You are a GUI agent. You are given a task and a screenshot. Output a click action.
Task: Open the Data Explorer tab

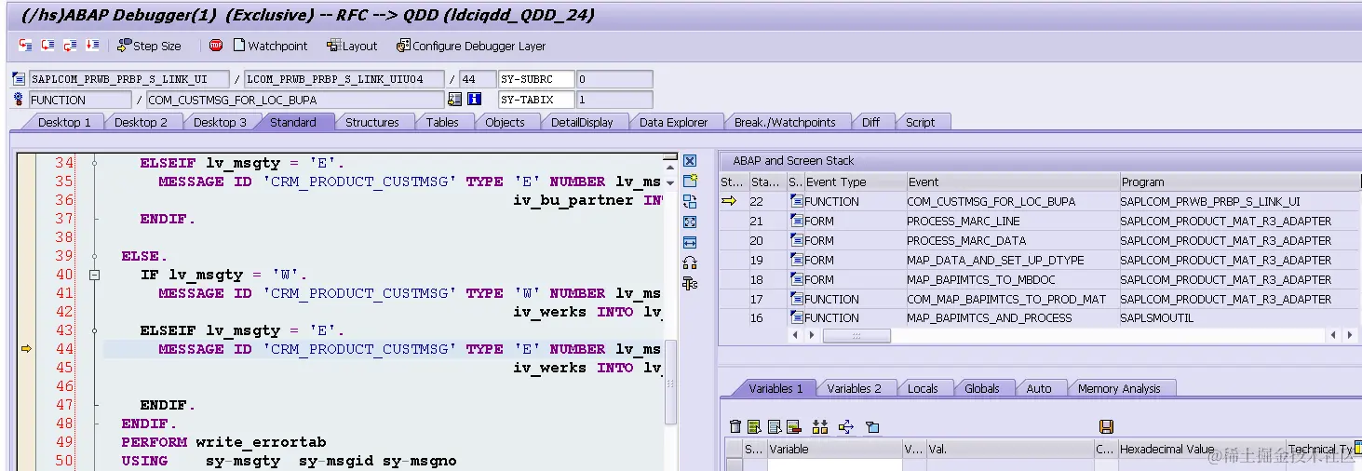[x=673, y=122]
